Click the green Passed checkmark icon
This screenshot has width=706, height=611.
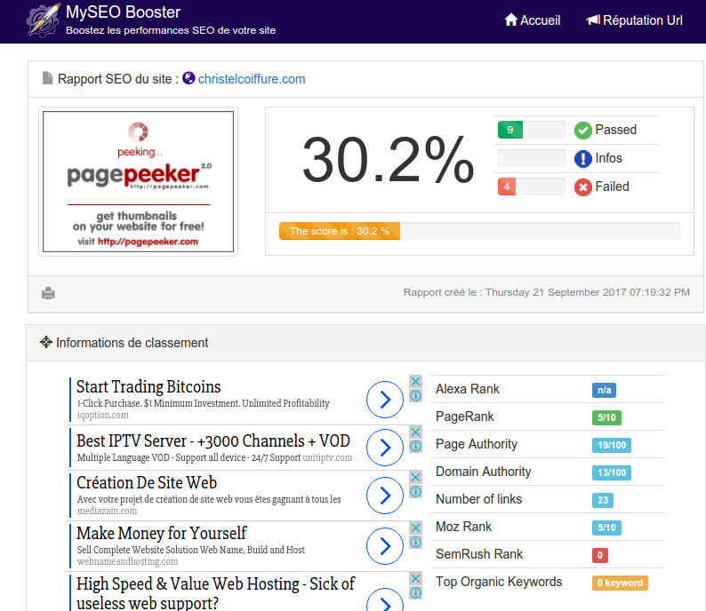click(x=582, y=131)
